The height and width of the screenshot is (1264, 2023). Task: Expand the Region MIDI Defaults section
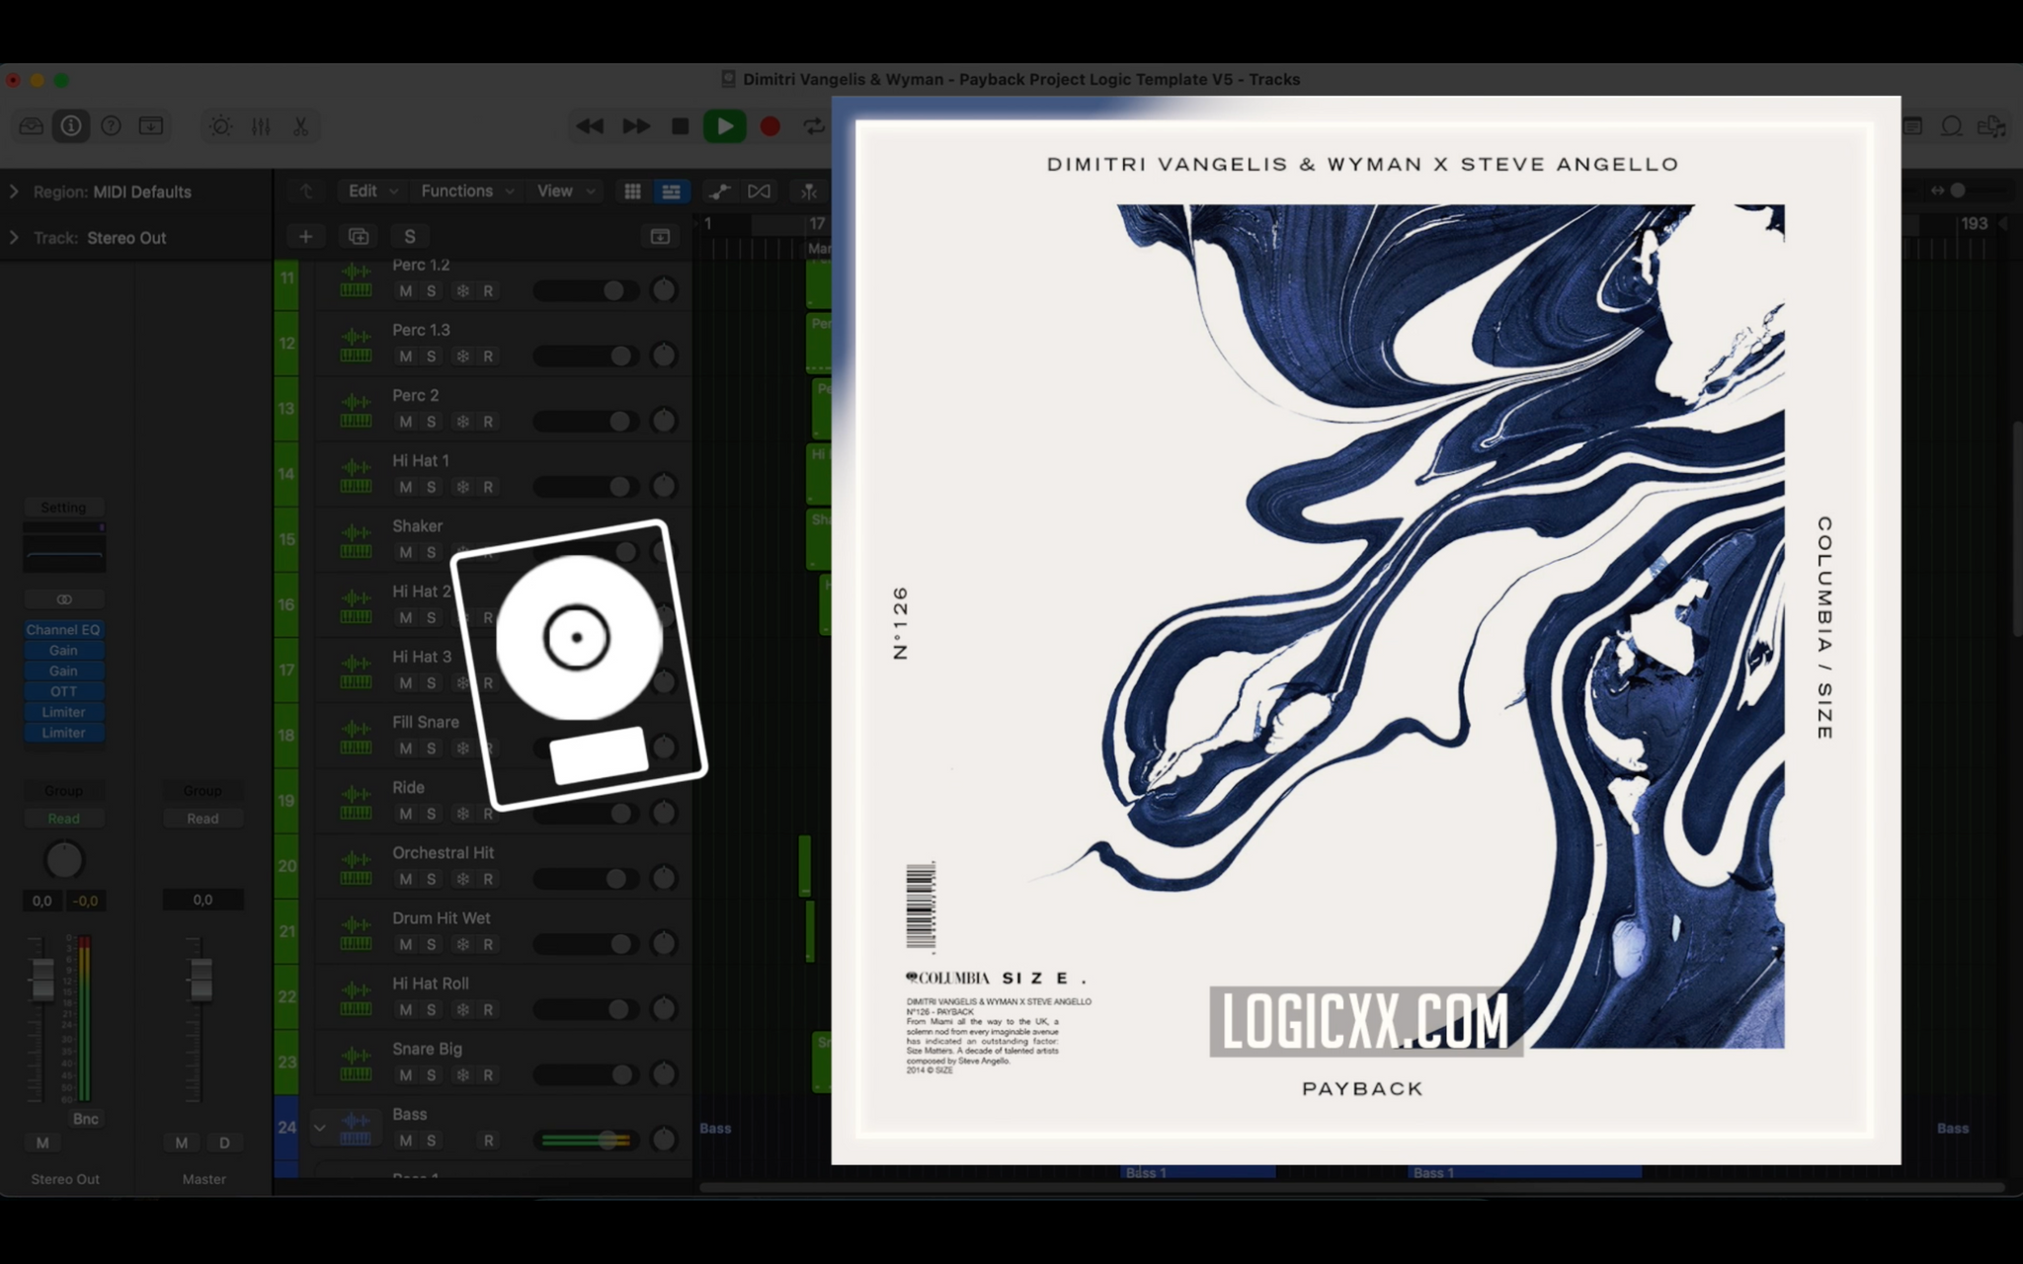(x=14, y=192)
